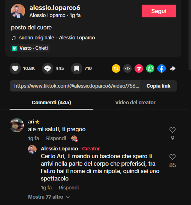Share the video on WhatsApp
The height and width of the screenshot is (205, 191).
(x=150, y=68)
